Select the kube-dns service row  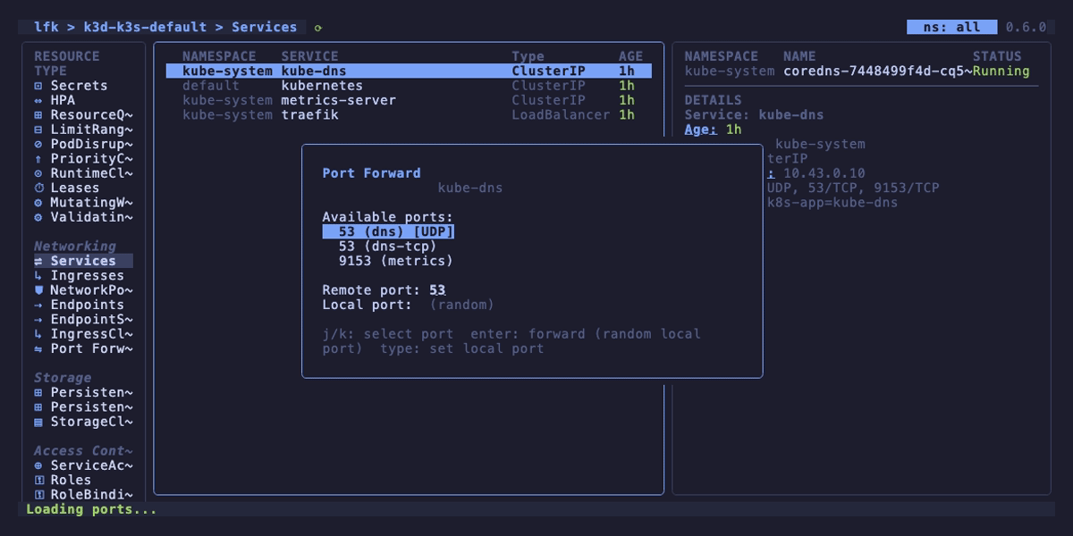click(409, 71)
